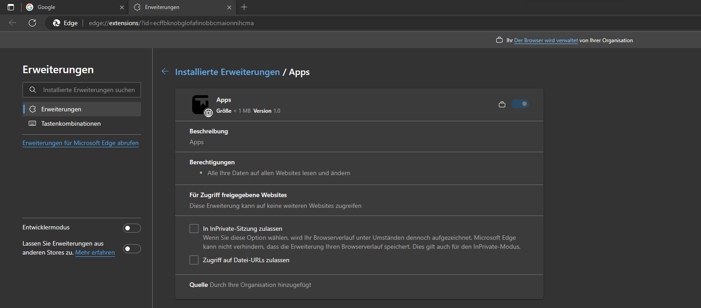Click the briefcase icon in managed banner
This screenshot has width=701, height=308.
[499, 40]
